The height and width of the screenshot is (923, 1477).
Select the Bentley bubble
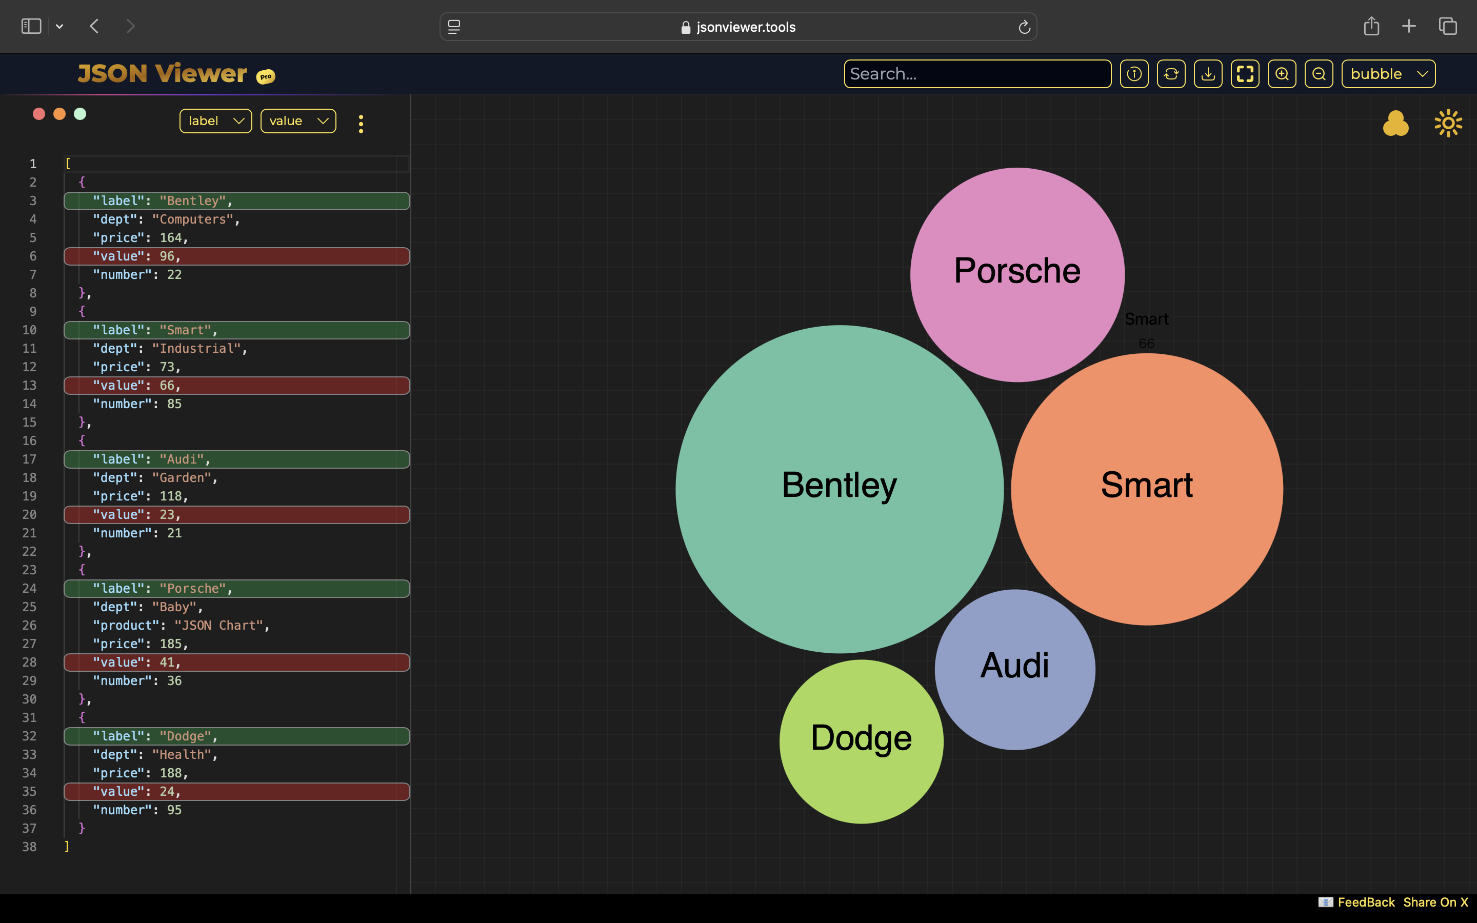839,489
